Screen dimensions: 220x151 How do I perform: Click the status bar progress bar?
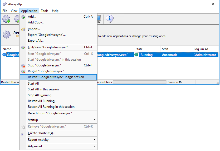[140, 82]
